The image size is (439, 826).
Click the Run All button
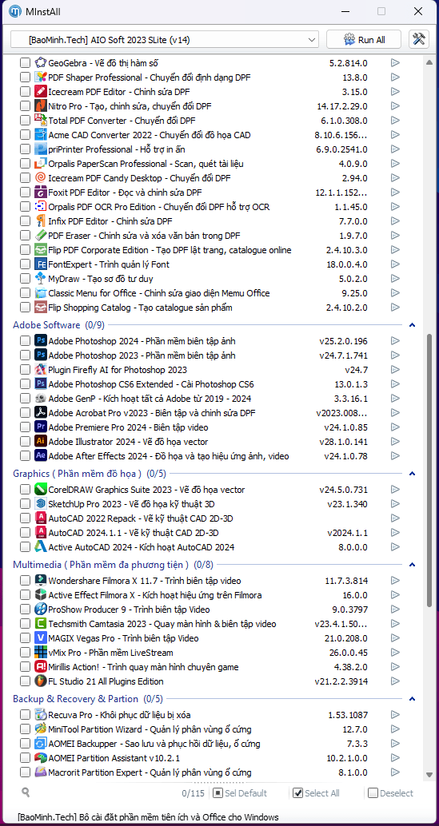(x=364, y=39)
